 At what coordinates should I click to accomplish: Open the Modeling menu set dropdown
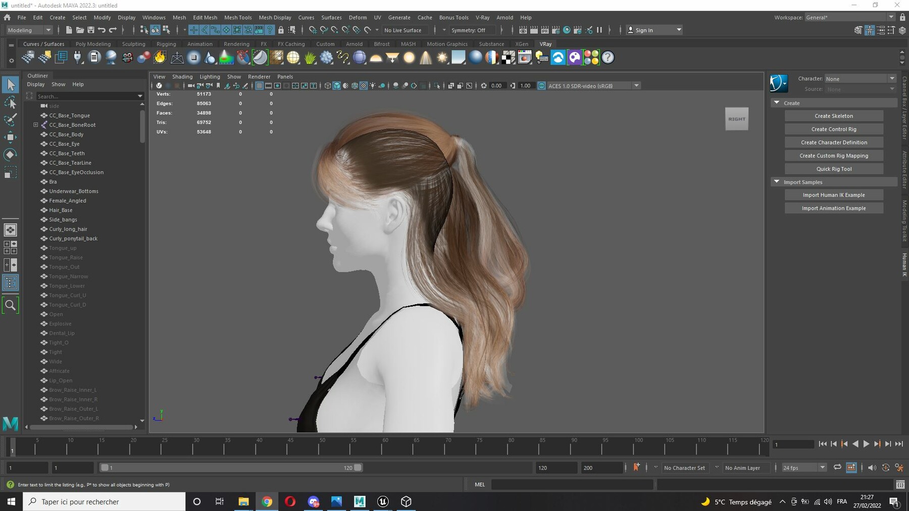tap(29, 30)
